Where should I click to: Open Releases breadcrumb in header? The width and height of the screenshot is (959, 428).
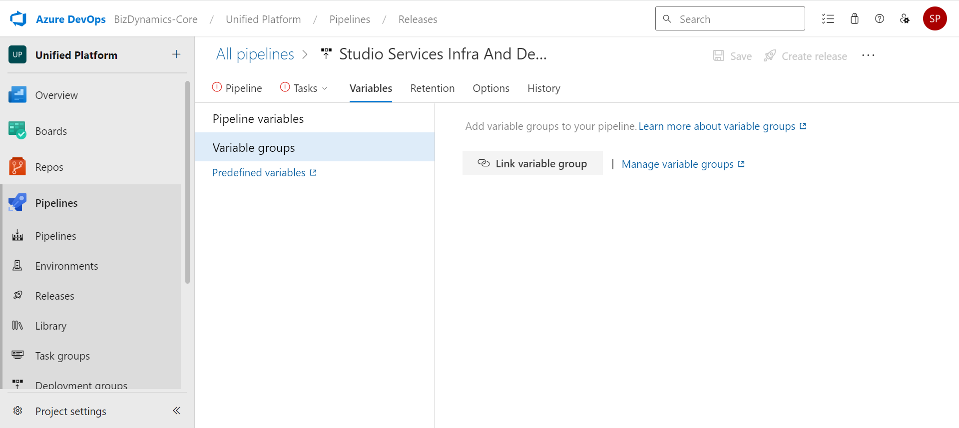pos(418,19)
